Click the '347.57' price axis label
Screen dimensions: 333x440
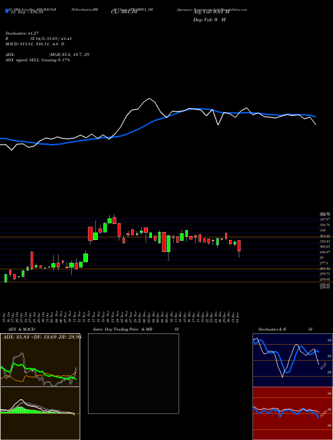[x=325, y=219]
